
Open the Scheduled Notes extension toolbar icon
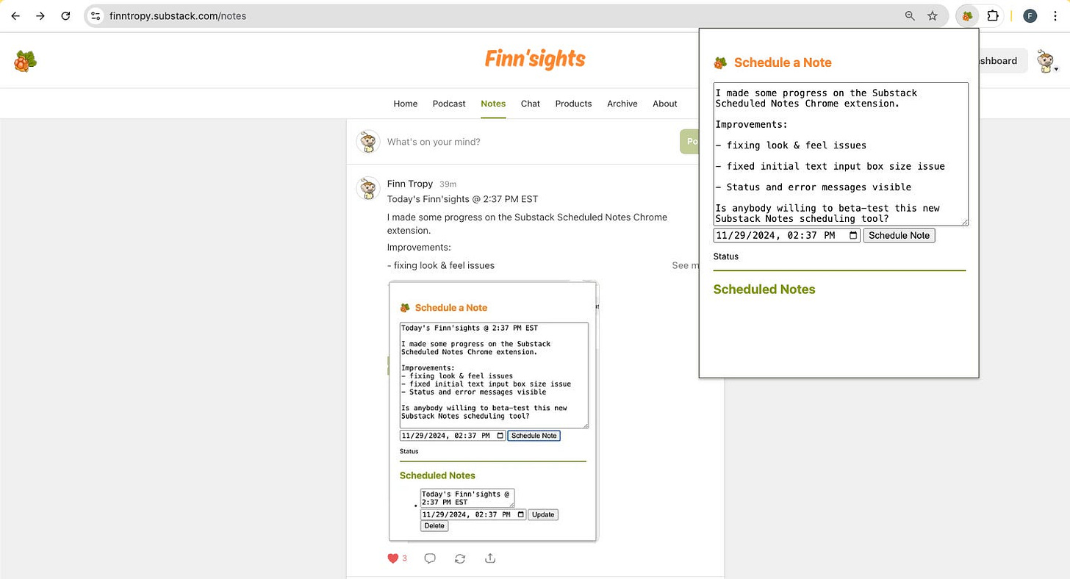point(968,15)
